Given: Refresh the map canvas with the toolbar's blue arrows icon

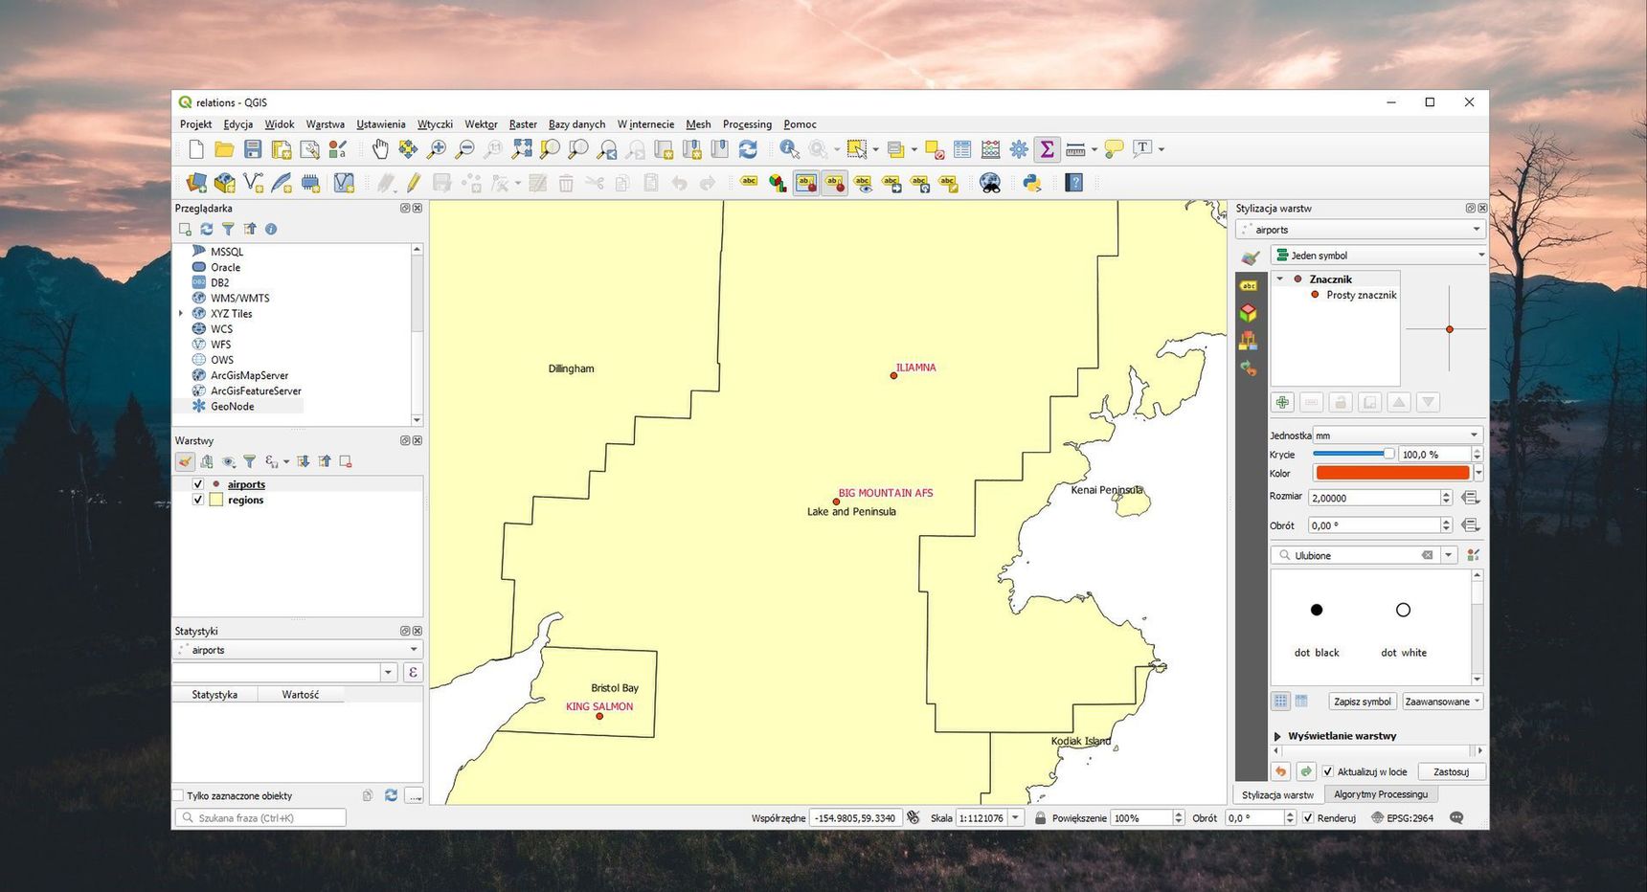Looking at the screenshot, I should coord(748,149).
